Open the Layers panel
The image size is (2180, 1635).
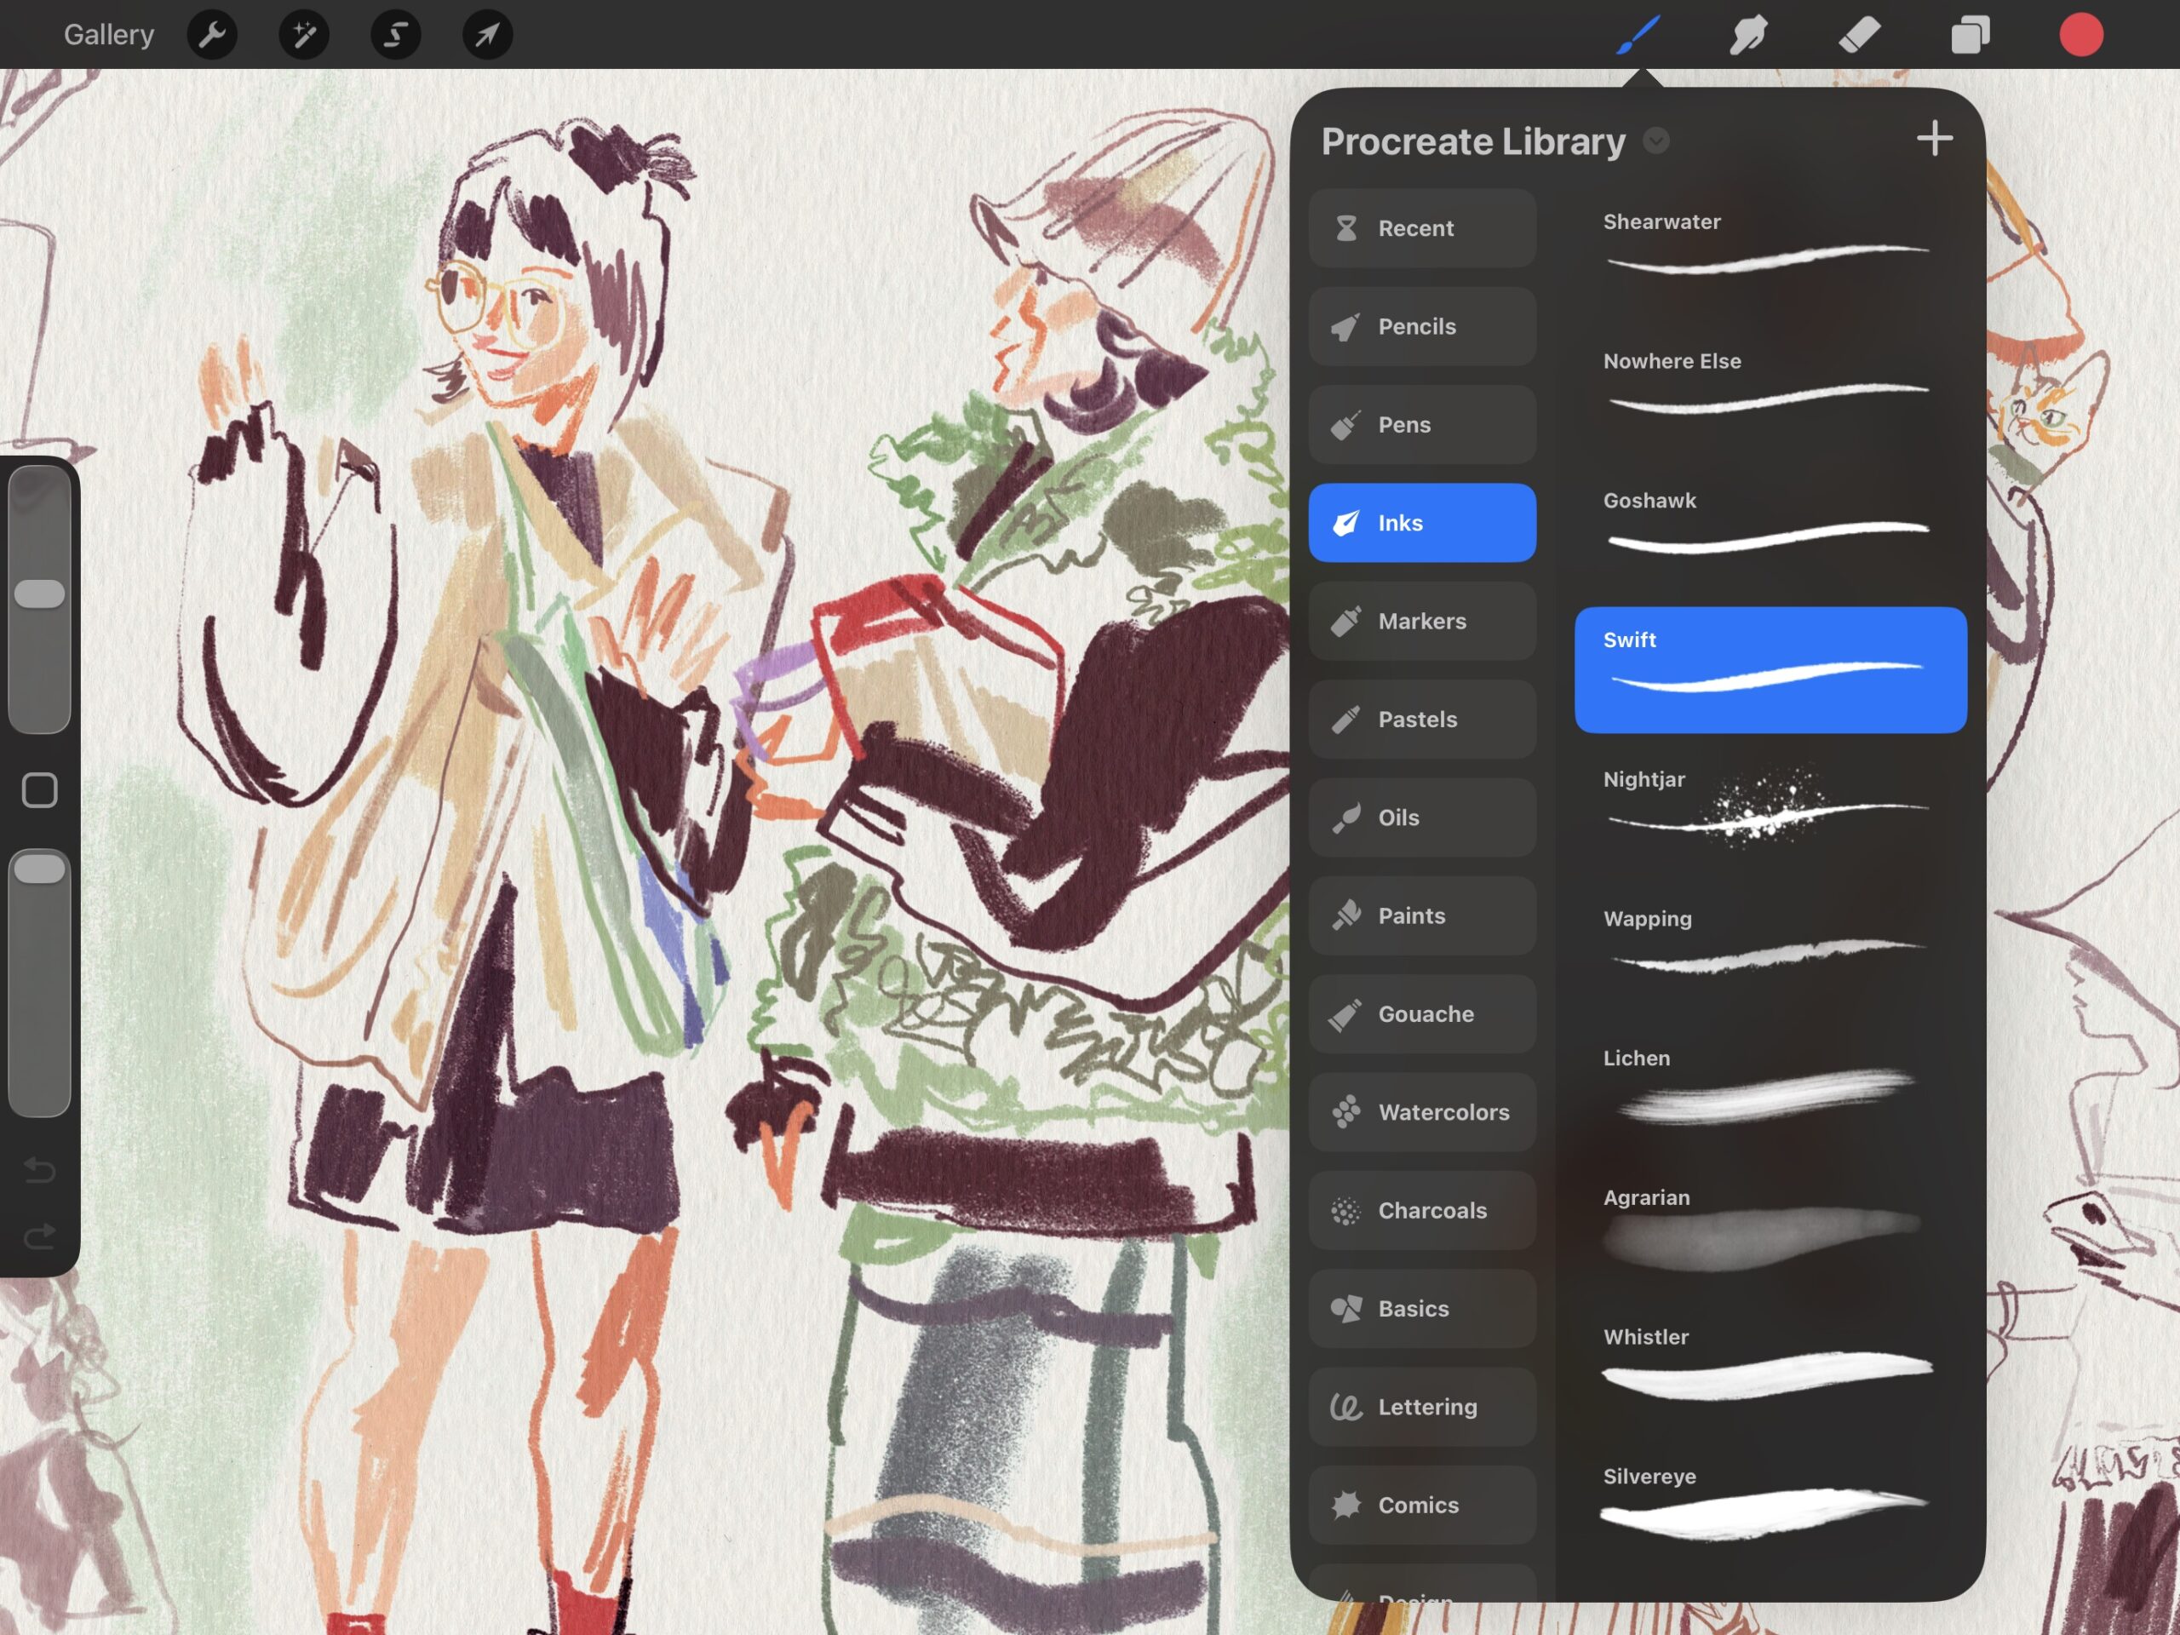click(x=1970, y=36)
